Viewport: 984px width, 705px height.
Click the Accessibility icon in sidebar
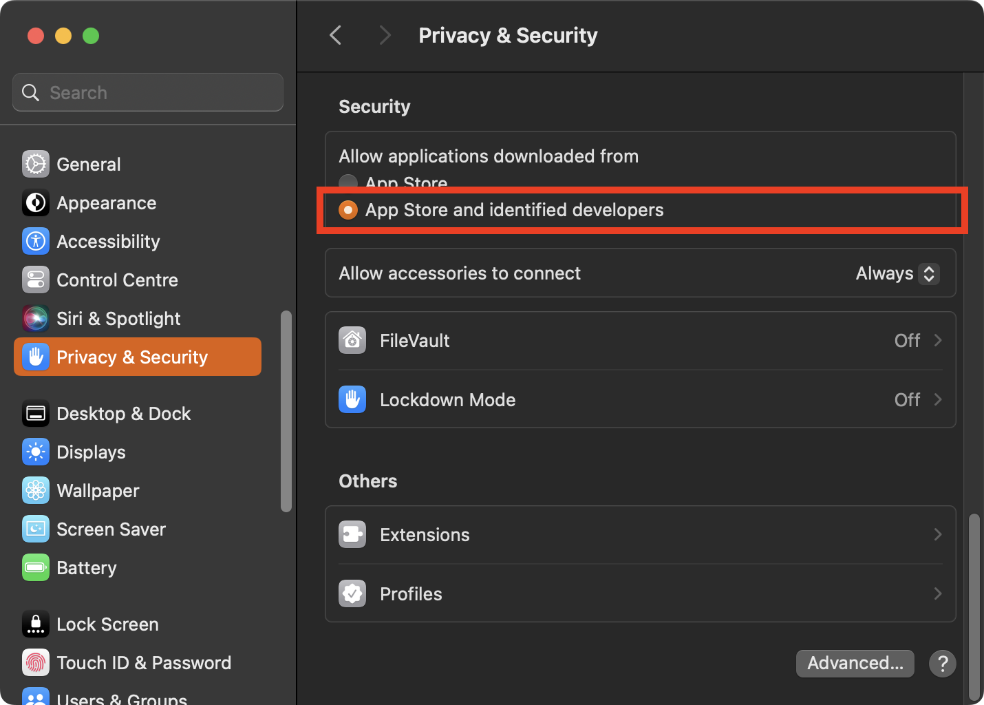coord(36,241)
